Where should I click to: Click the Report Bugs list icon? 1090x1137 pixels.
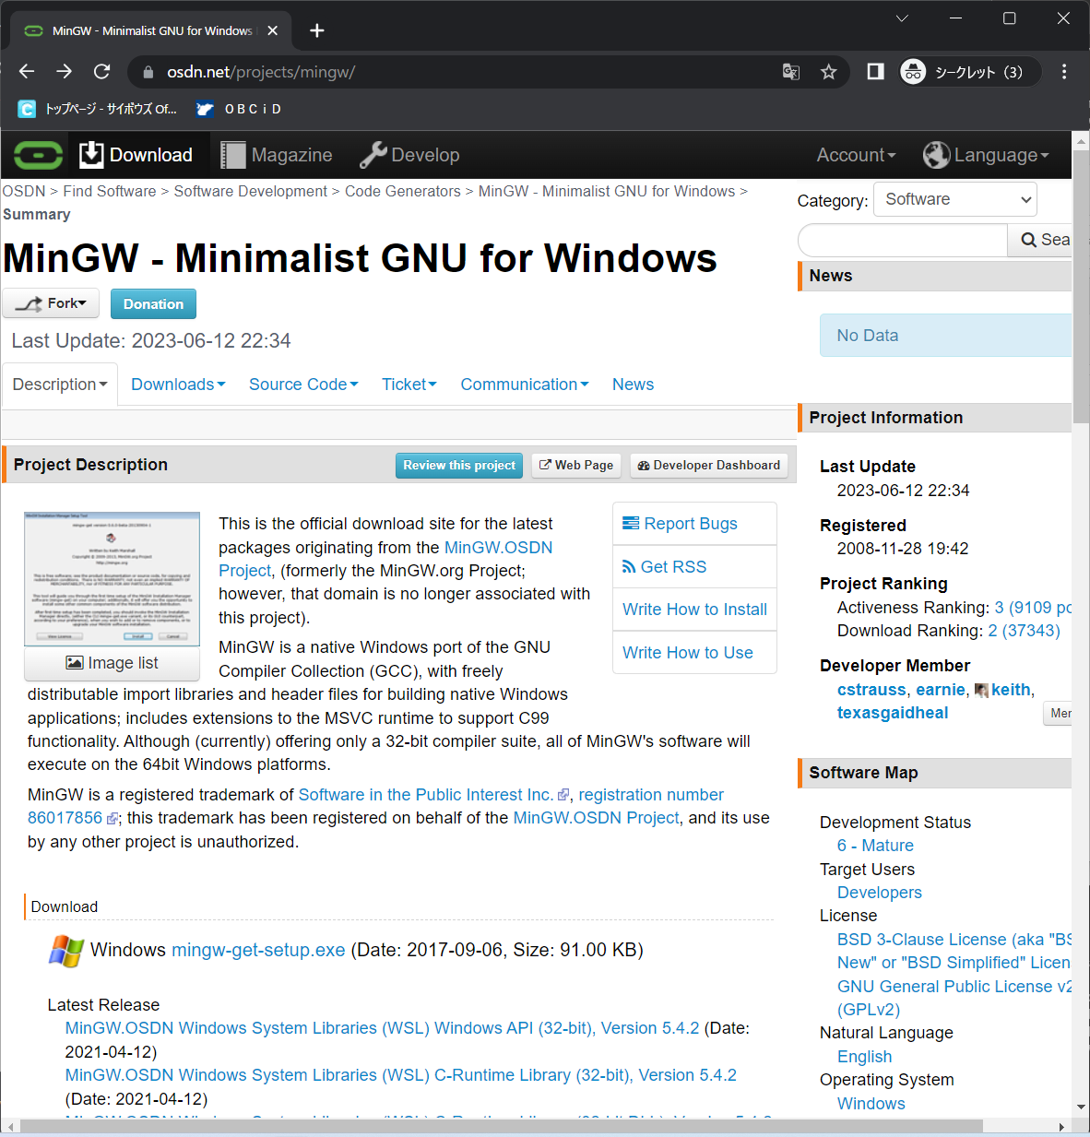tap(631, 523)
